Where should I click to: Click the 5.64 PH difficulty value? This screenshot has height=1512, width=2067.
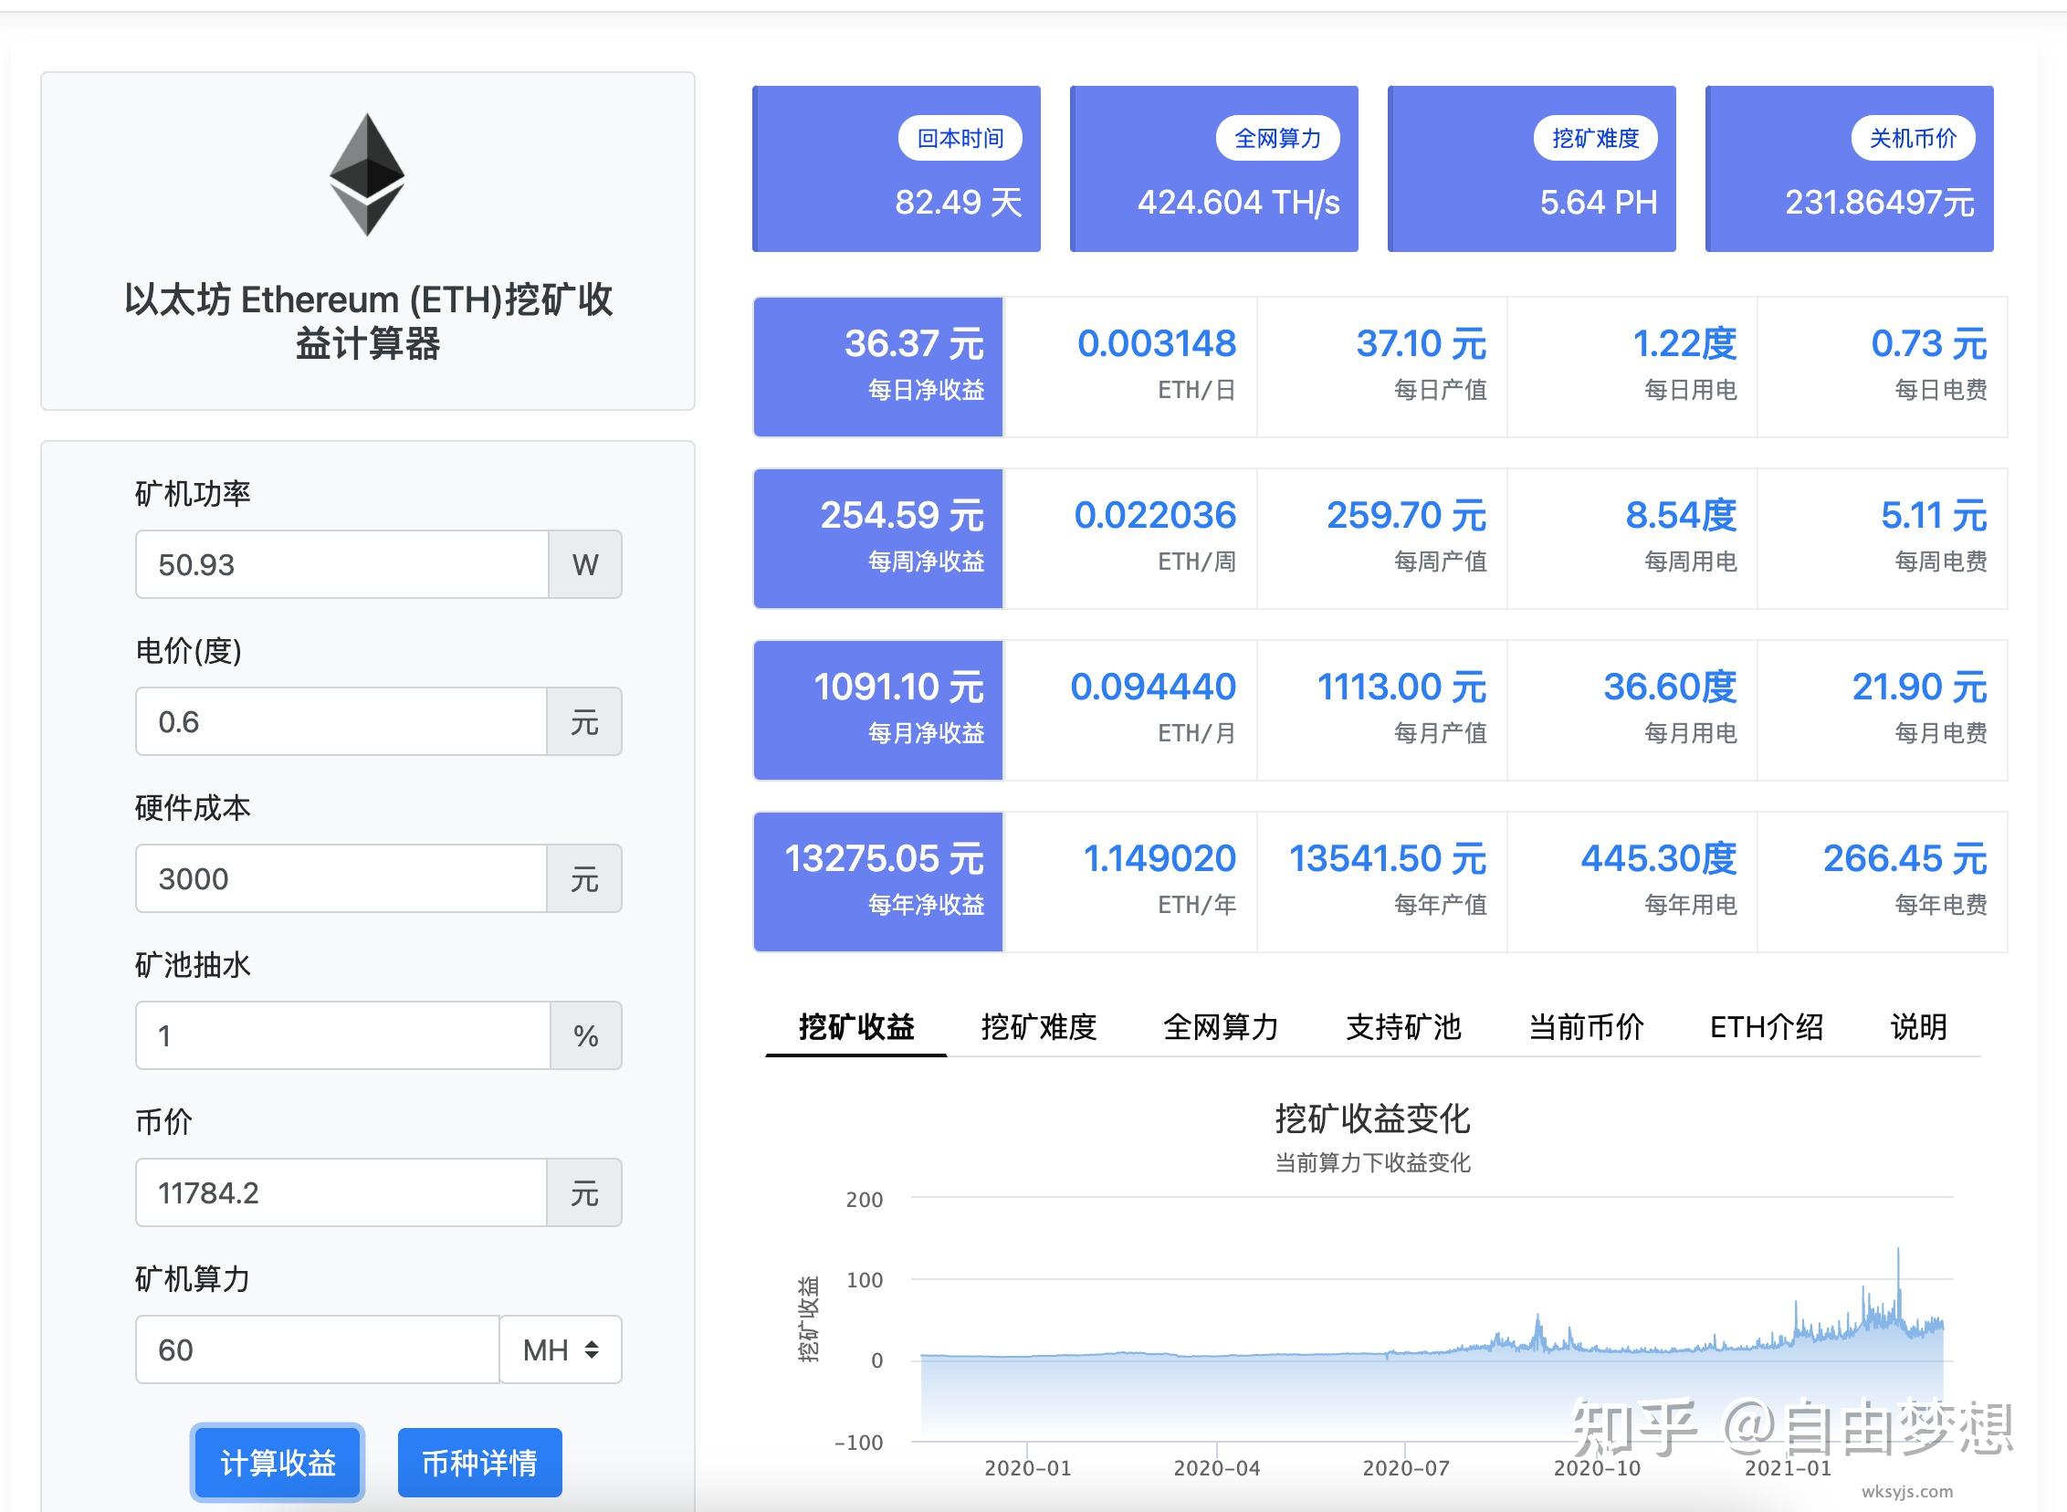1598,203
